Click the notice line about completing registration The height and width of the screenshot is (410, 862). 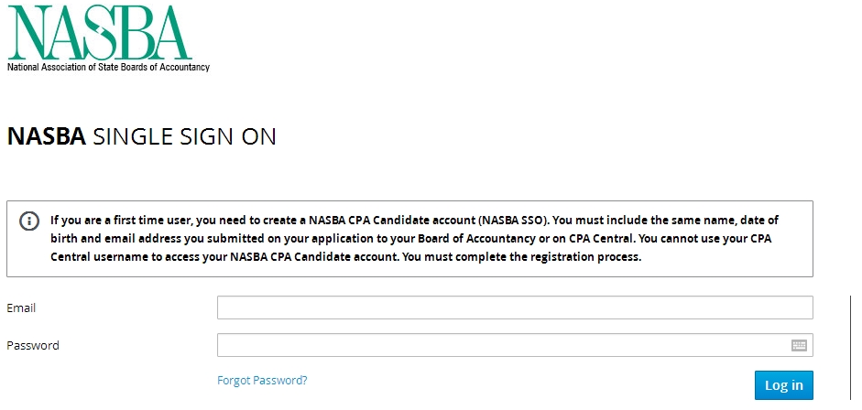click(345, 256)
